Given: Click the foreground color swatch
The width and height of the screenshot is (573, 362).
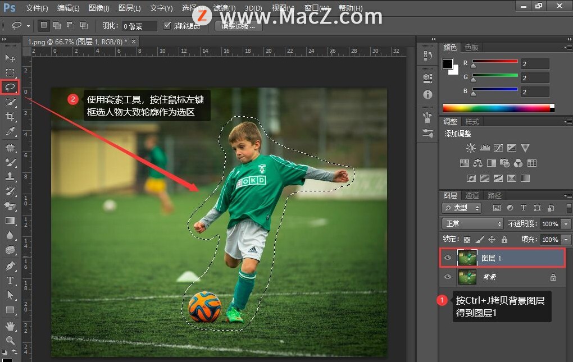Looking at the screenshot, I should coord(448,64).
